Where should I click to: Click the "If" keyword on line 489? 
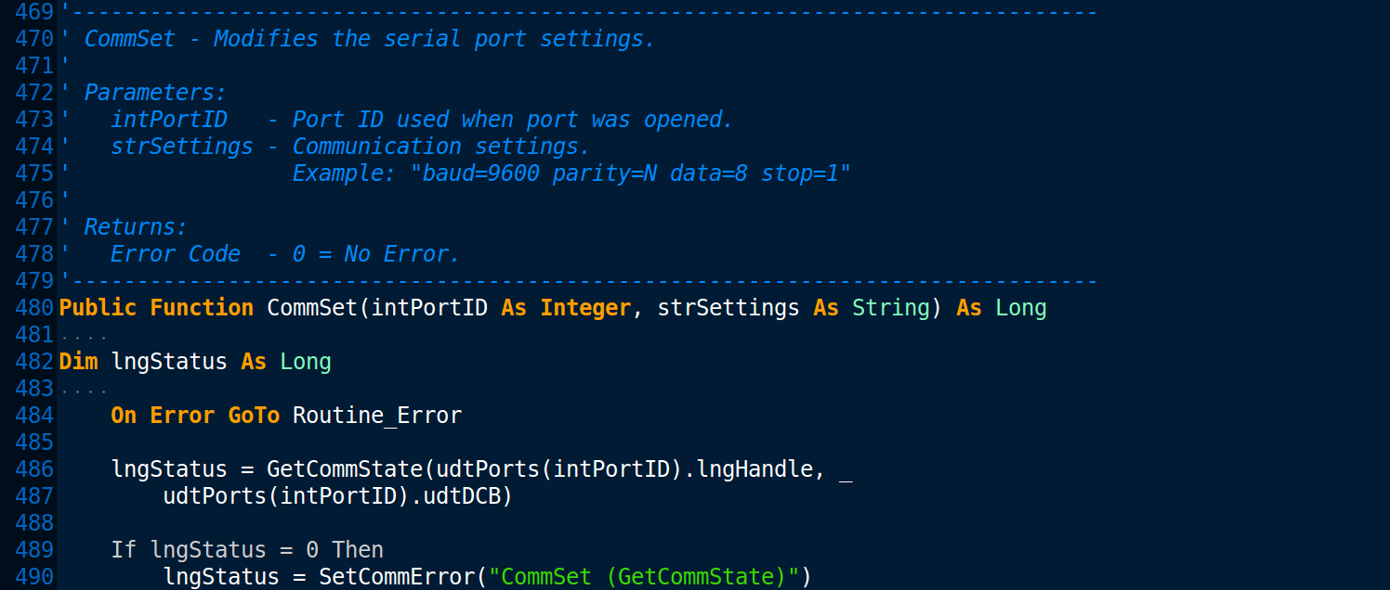coord(124,550)
